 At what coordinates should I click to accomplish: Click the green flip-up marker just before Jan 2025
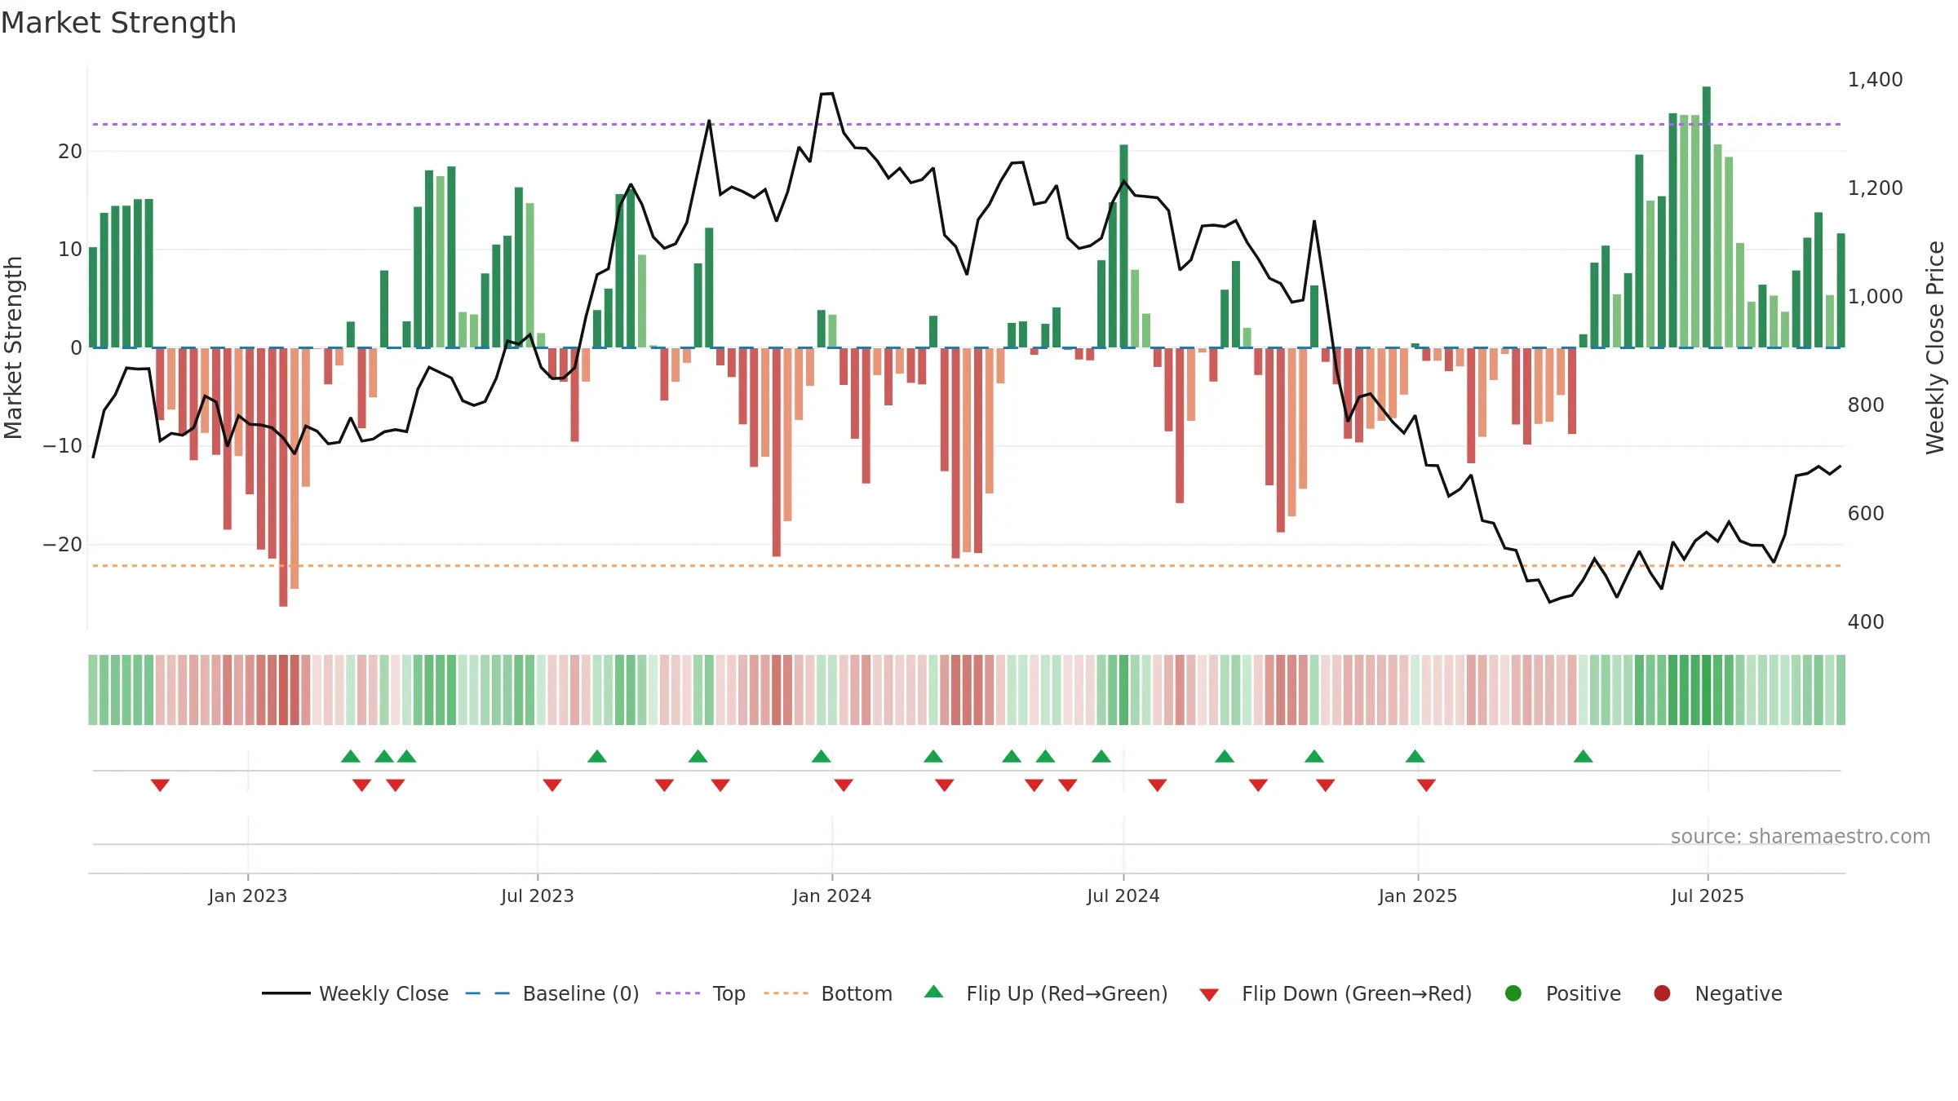tap(1415, 756)
